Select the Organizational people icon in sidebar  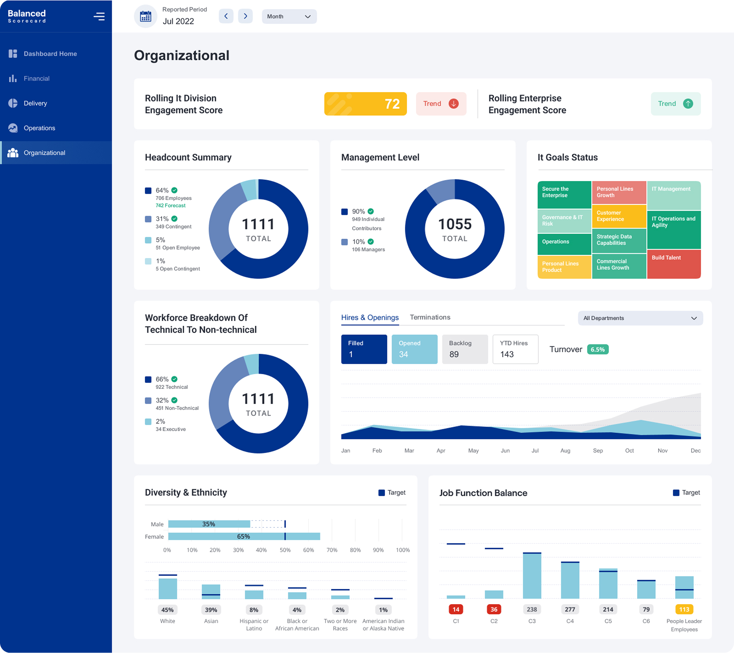(13, 152)
